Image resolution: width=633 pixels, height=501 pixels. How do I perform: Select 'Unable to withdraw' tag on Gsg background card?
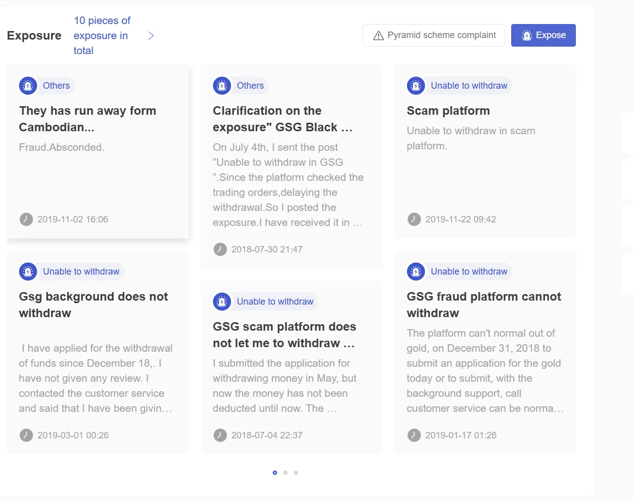click(81, 272)
